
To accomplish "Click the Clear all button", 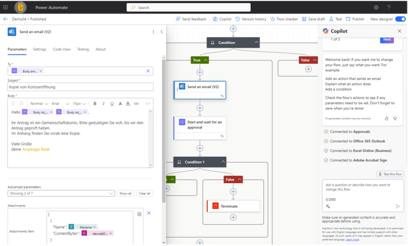I will [x=144, y=193].
